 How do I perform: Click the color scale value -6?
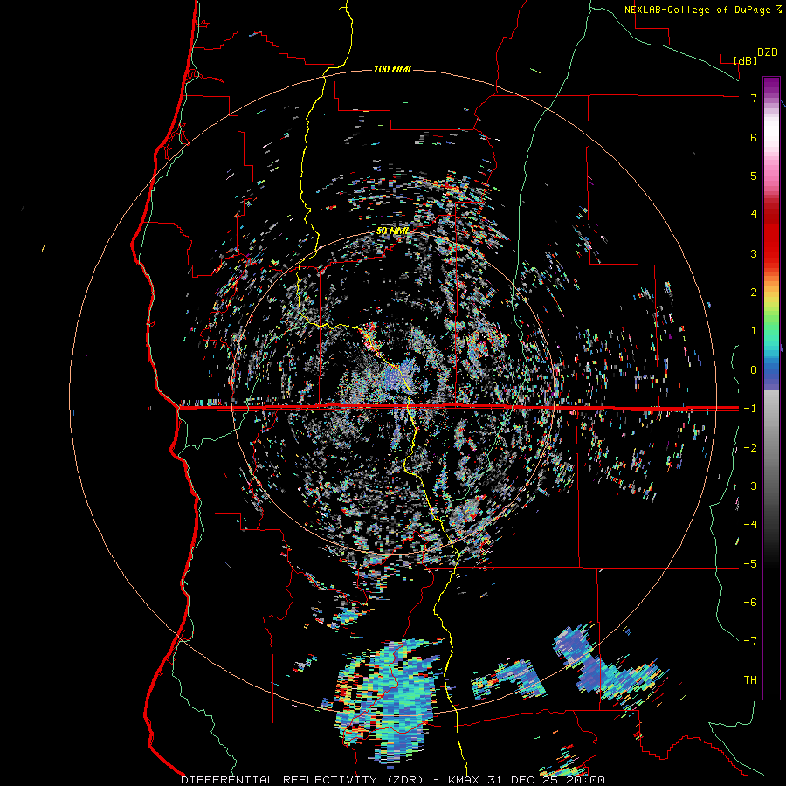[x=750, y=602]
